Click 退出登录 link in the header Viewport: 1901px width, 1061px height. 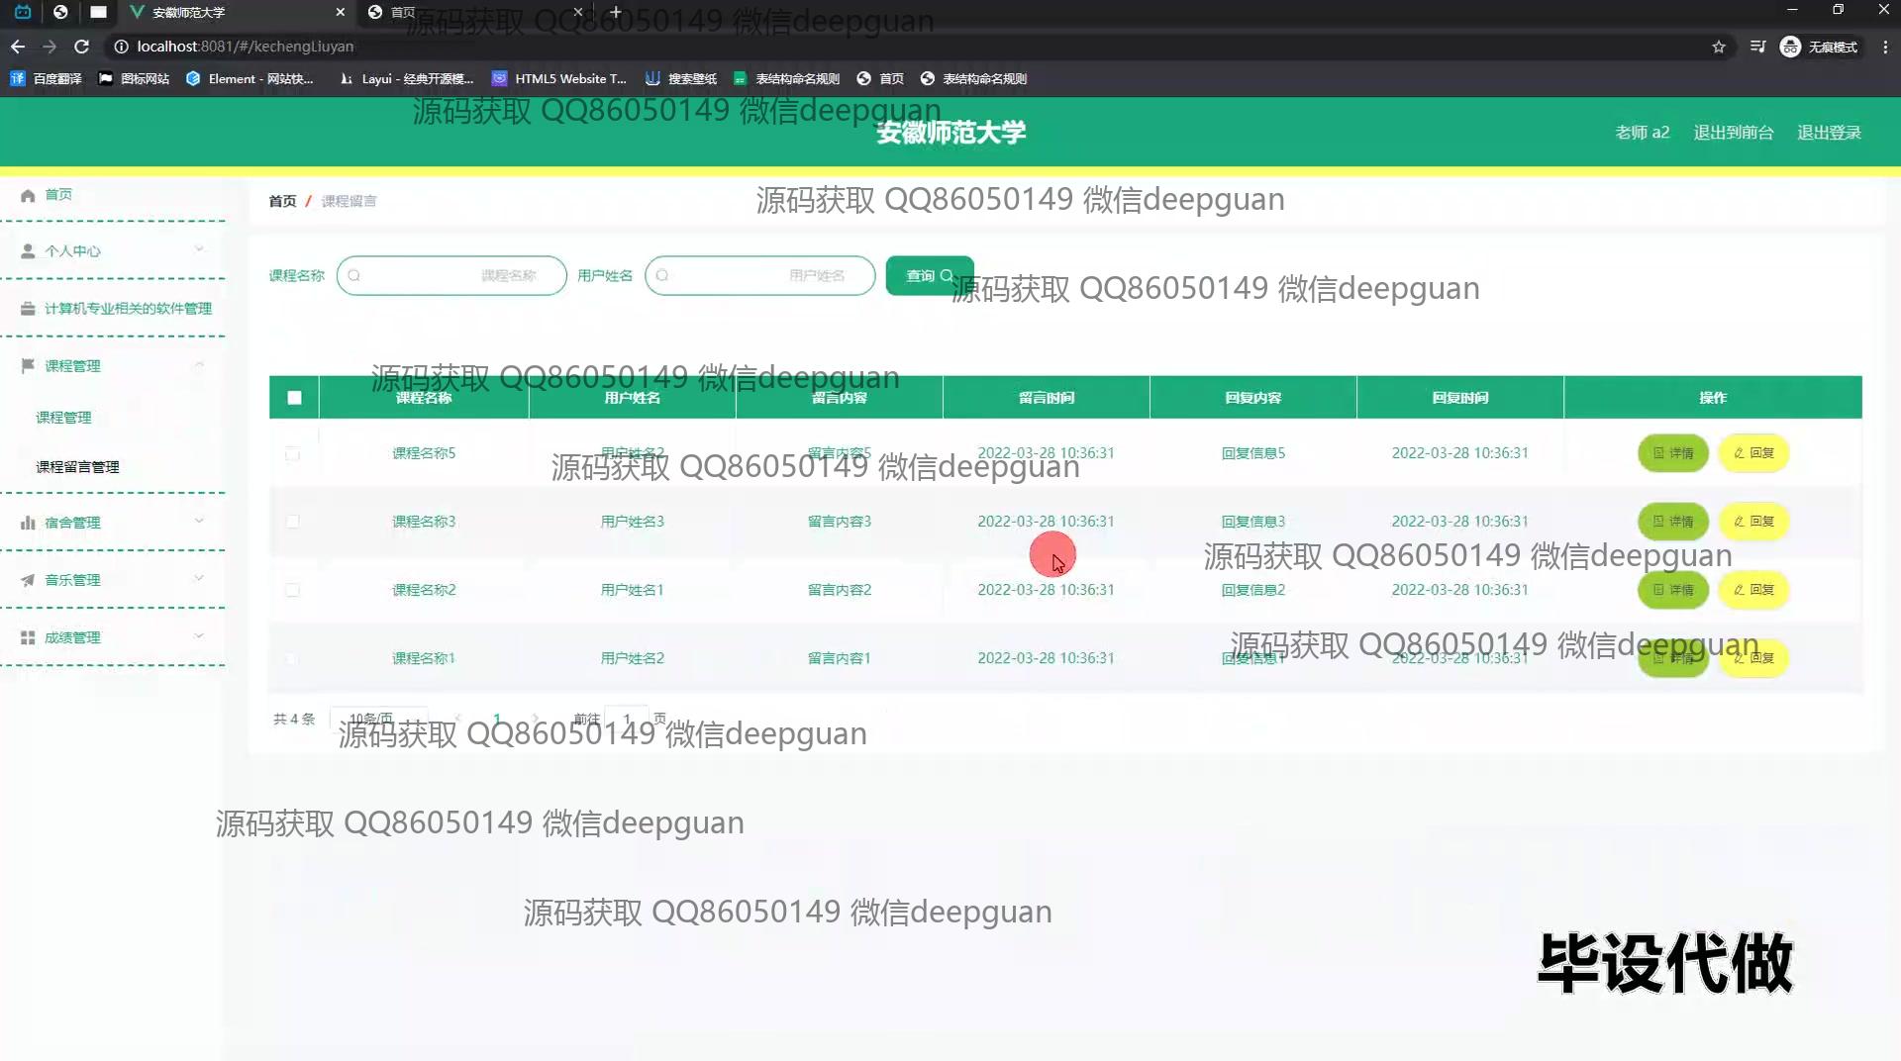pos(1829,133)
